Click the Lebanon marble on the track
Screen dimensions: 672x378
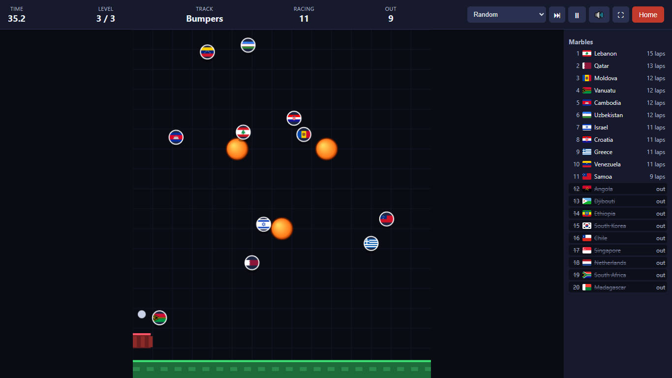click(243, 132)
